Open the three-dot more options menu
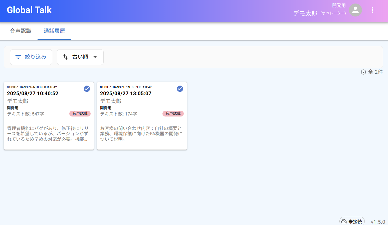The height and width of the screenshot is (225, 388). tap(372, 10)
